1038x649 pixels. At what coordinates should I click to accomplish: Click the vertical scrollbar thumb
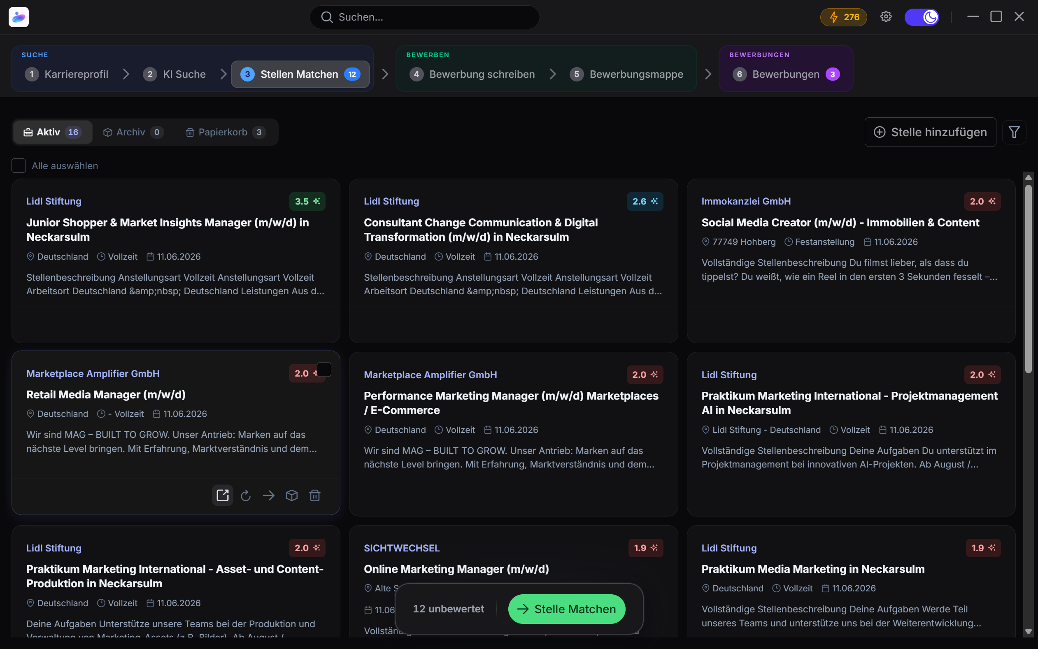coord(1029,279)
